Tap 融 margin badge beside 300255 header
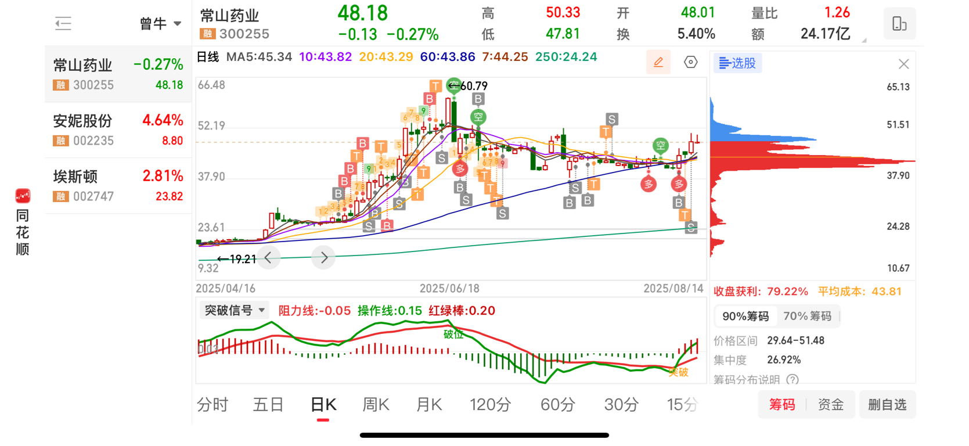 [x=207, y=34]
